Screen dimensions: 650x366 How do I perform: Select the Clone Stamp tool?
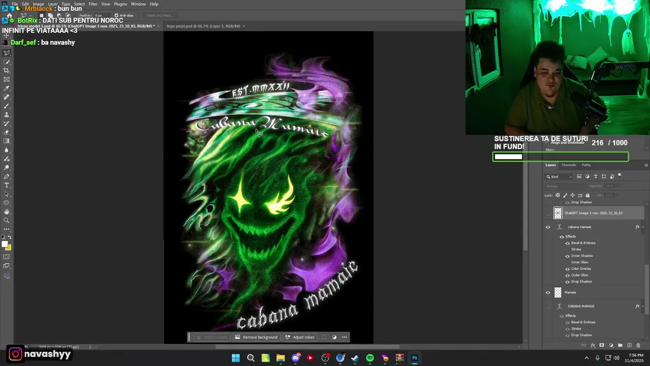point(7,115)
